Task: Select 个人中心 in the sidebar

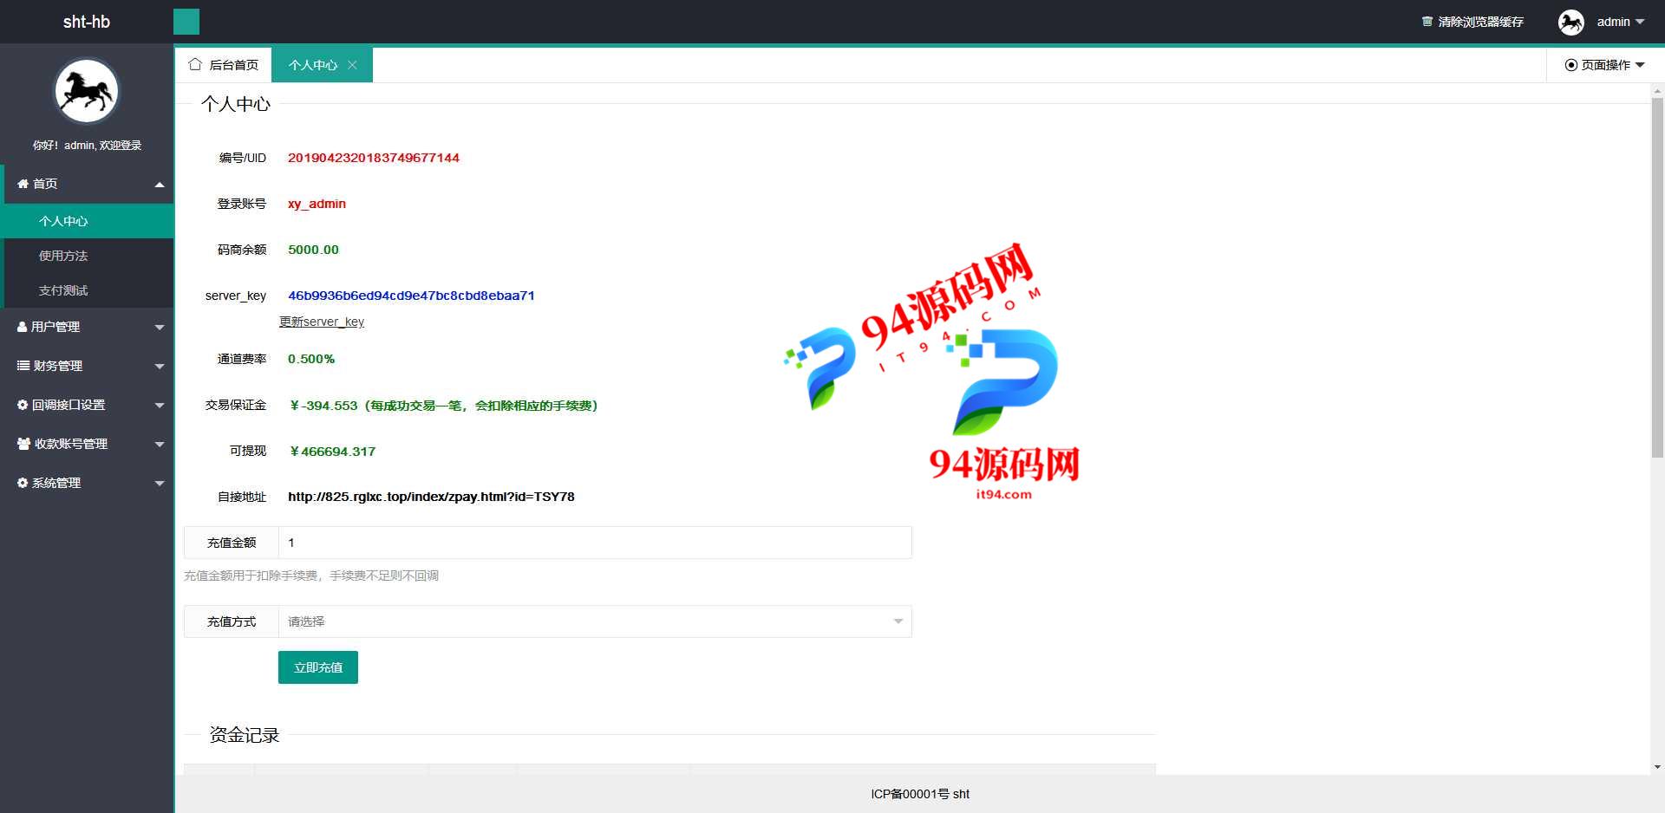Action: coord(88,221)
